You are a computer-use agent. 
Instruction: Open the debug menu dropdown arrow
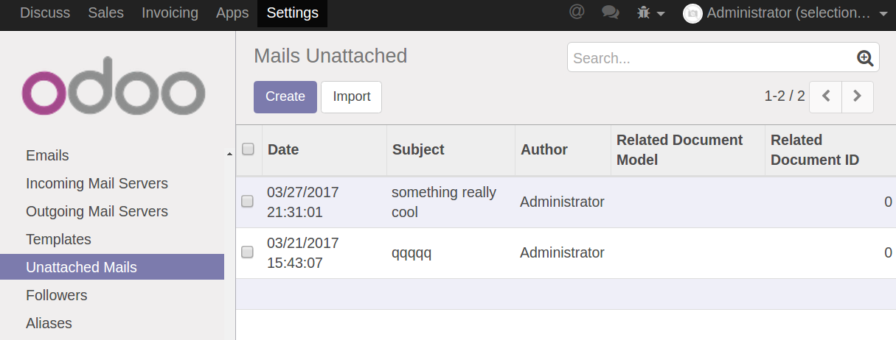(661, 14)
